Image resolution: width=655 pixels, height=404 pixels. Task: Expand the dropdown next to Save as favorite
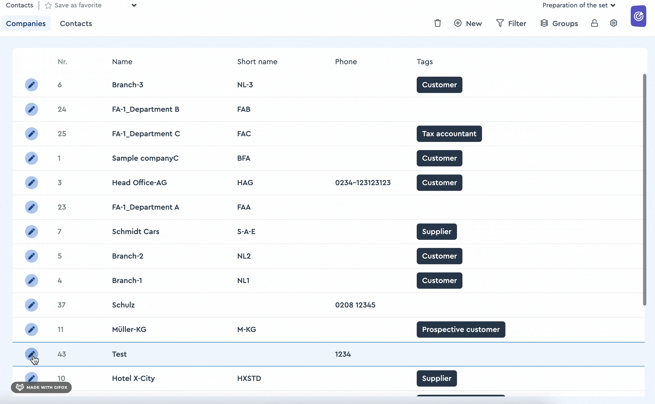point(134,5)
